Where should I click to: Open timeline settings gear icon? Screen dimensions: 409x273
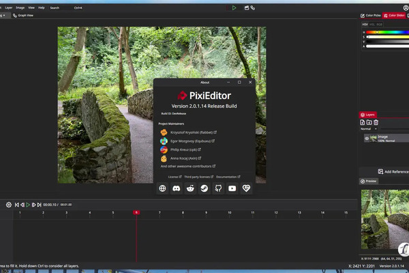point(9,205)
